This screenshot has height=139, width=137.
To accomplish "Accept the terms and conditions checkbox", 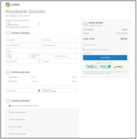I will [84, 50].
